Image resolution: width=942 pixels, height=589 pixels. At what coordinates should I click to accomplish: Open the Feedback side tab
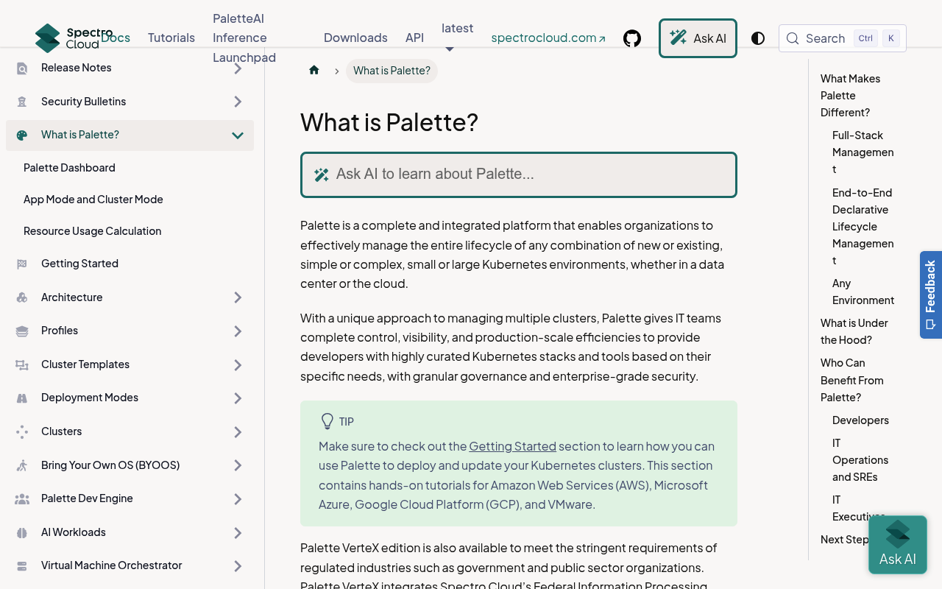(x=930, y=294)
